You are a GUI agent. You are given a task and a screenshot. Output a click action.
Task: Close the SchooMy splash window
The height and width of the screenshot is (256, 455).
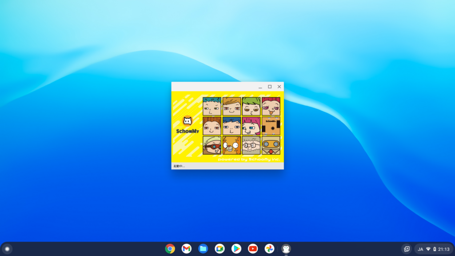(279, 87)
